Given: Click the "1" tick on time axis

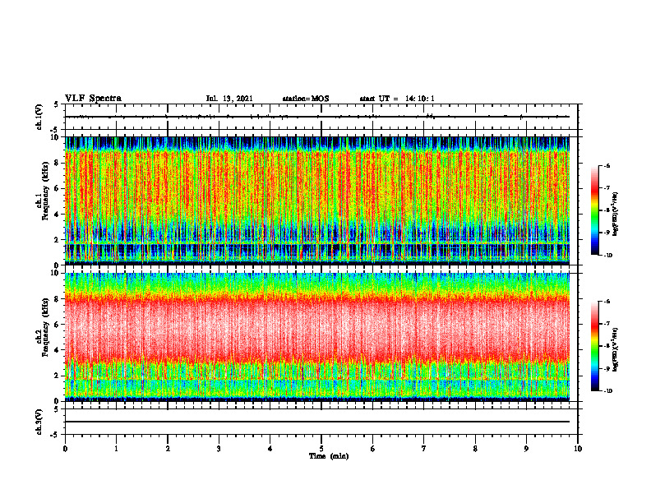Looking at the screenshot, I should point(116,449).
